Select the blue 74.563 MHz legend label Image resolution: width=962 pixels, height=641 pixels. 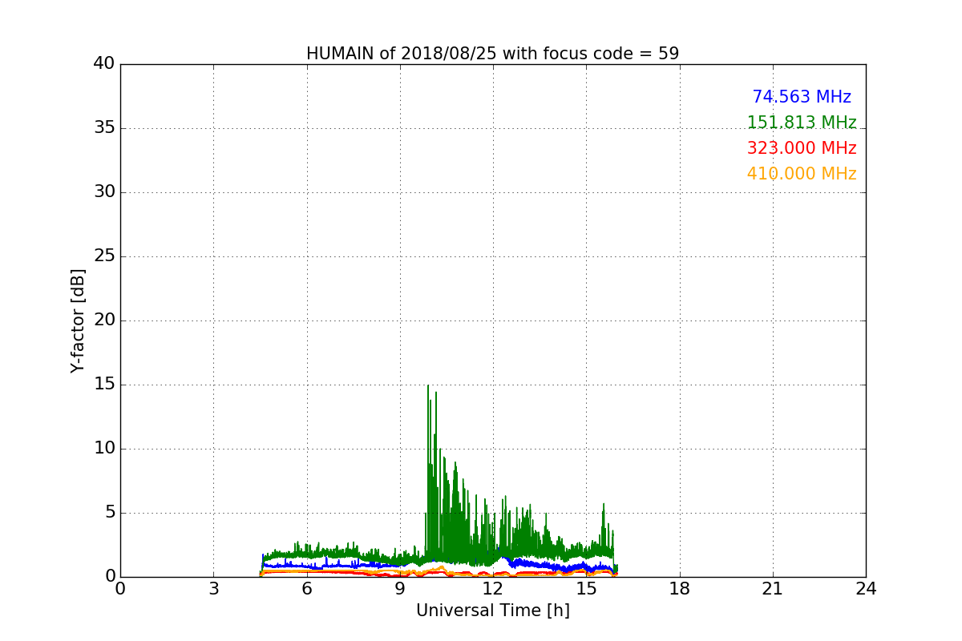[802, 97]
